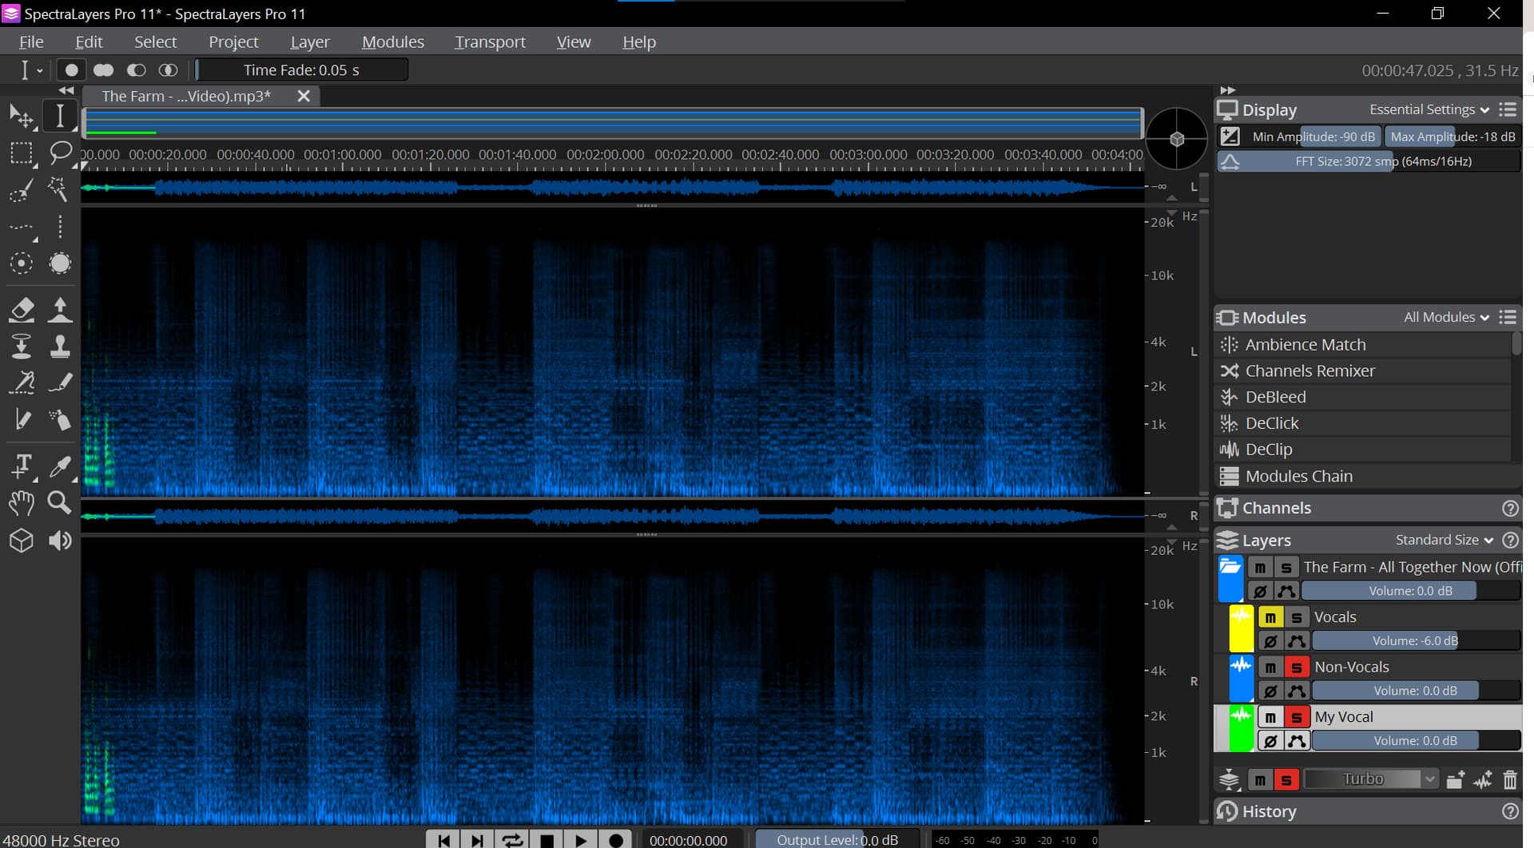
Task: Open the Select menu
Action: [155, 42]
